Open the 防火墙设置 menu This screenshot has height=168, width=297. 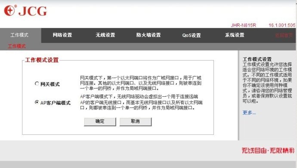[x=148, y=35]
